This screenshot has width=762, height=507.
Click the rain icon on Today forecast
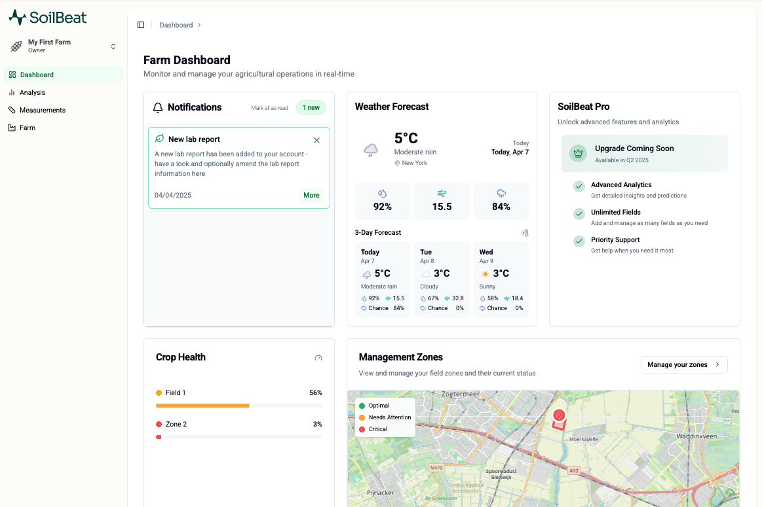367,275
